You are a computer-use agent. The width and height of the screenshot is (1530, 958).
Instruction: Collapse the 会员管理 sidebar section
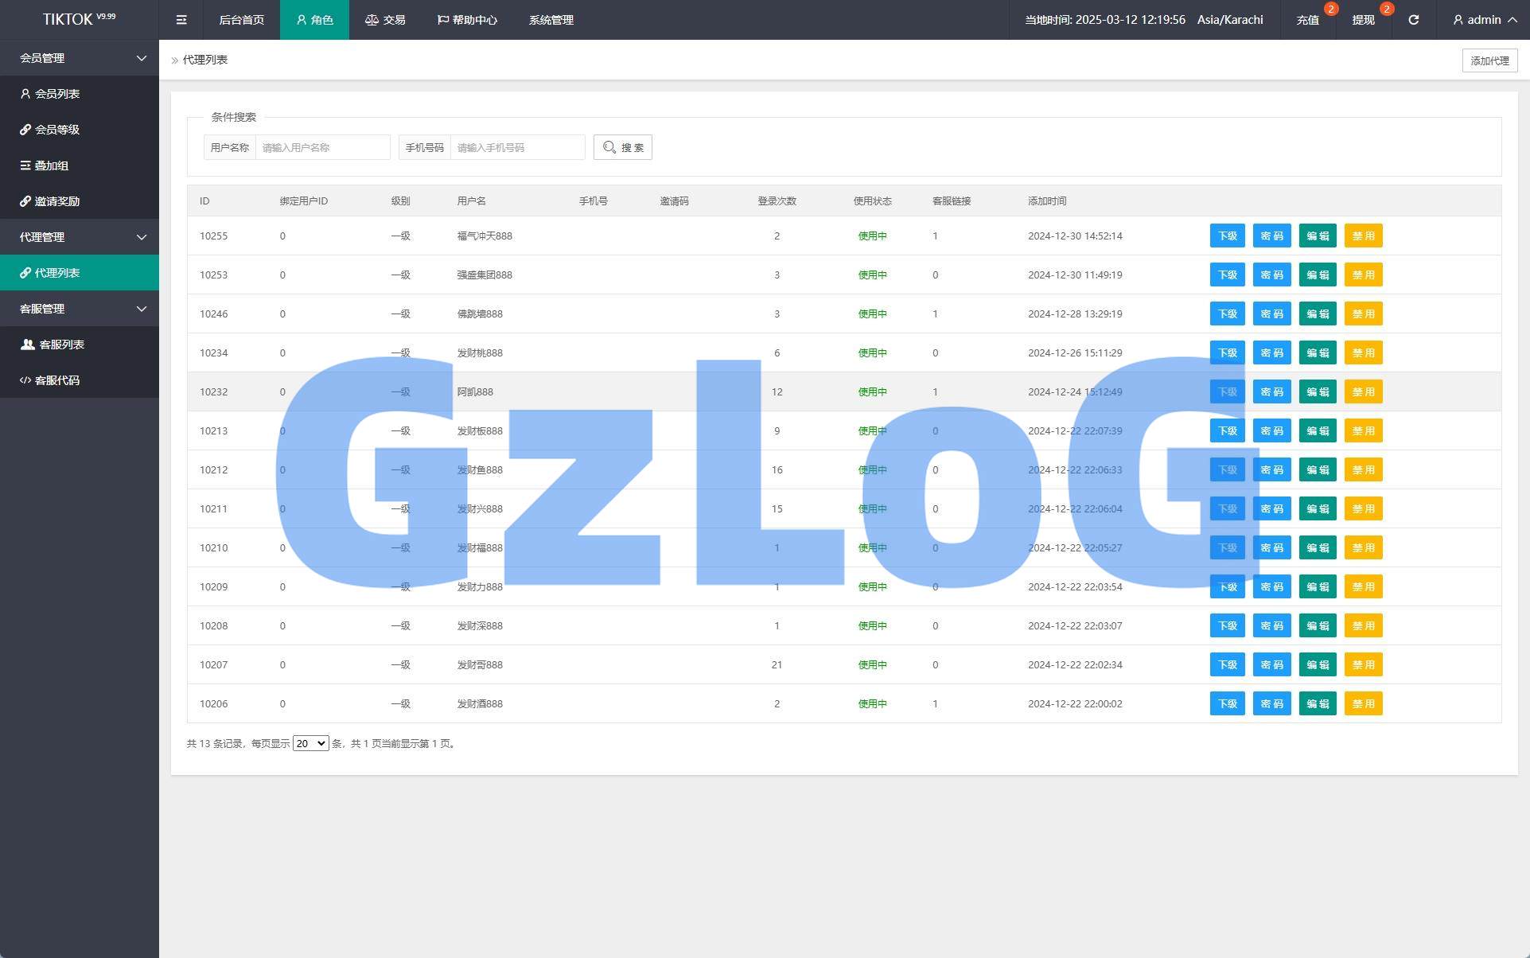coord(80,58)
